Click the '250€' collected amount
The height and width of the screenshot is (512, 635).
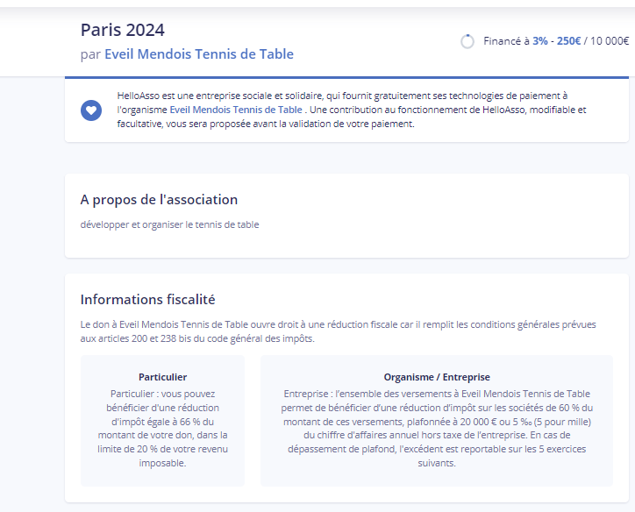point(568,41)
